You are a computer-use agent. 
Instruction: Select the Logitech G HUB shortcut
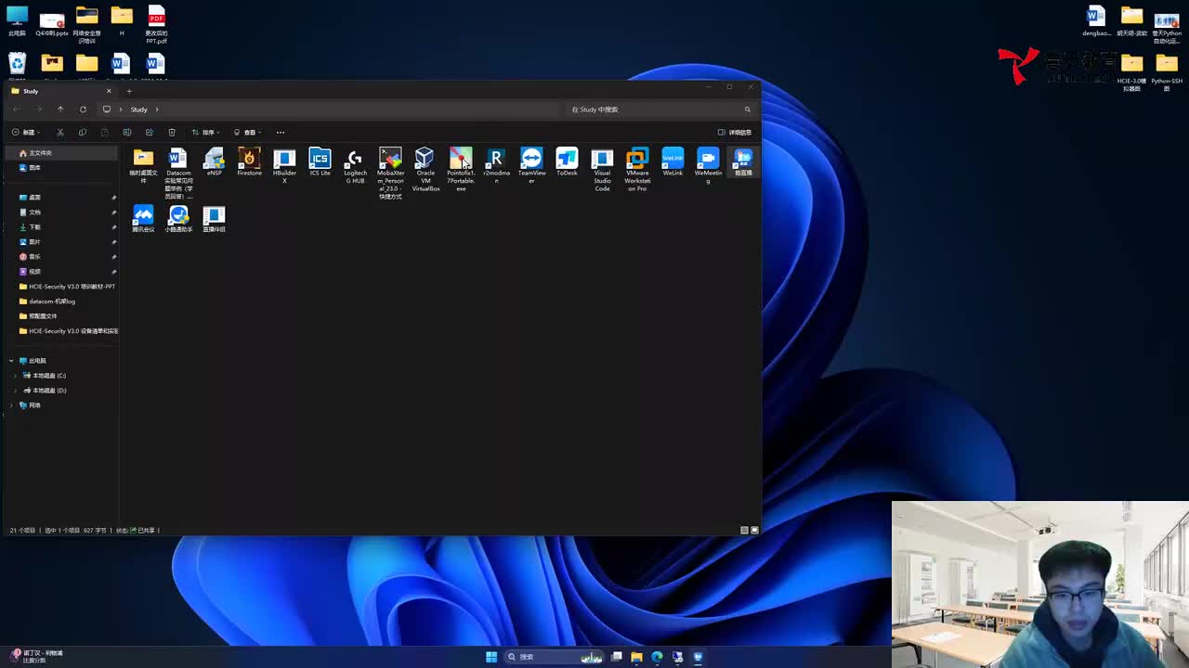[x=355, y=166]
